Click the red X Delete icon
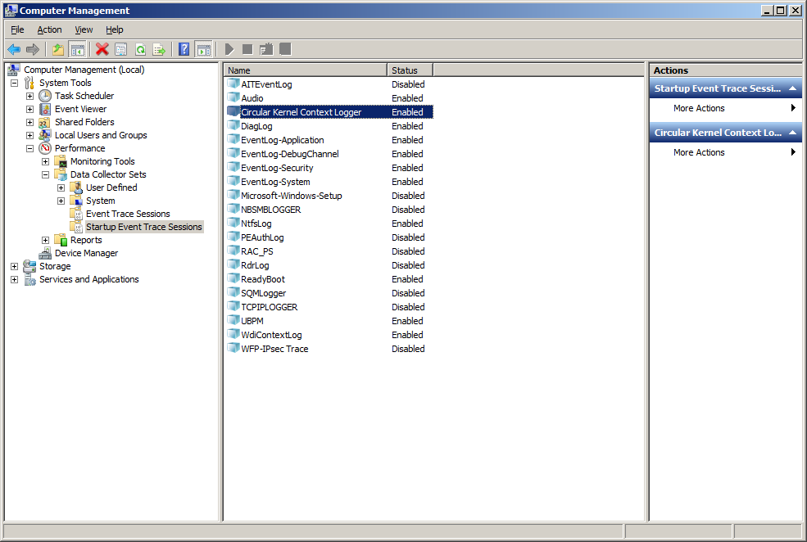Screen dimensions: 807x542 coord(102,49)
